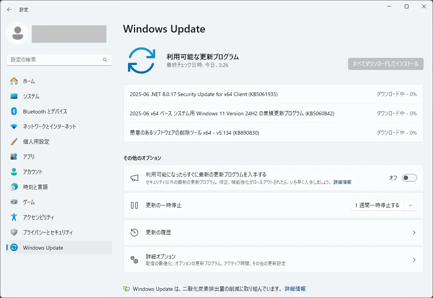Open 詳細情報 link about carbon emissions
Image resolution: width=433 pixels, height=298 pixels.
click(295, 289)
